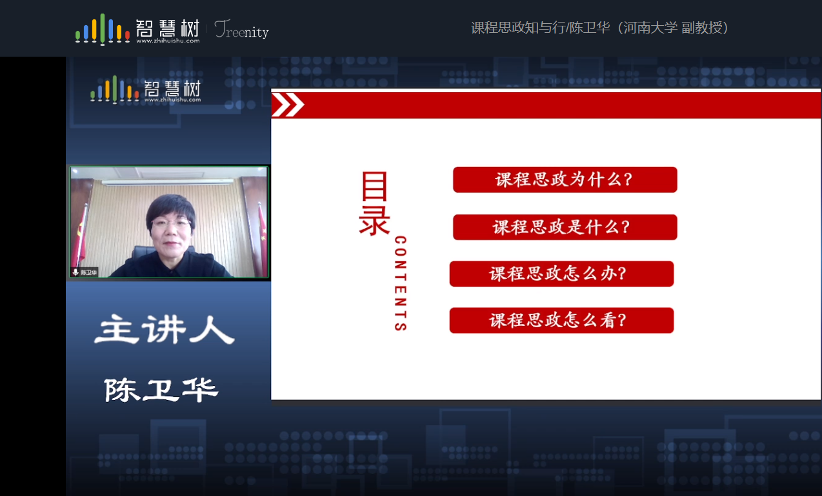Click the Treenity logo in the header
Image resolution: width=822 pixels, height=496 pixels.
click(x=241, y=30)
